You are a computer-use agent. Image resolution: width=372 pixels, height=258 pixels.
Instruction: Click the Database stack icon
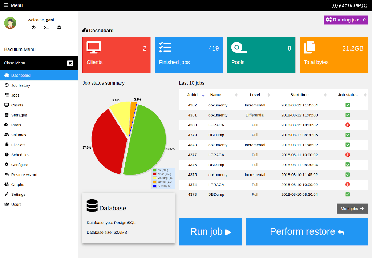tap(92, 206)
